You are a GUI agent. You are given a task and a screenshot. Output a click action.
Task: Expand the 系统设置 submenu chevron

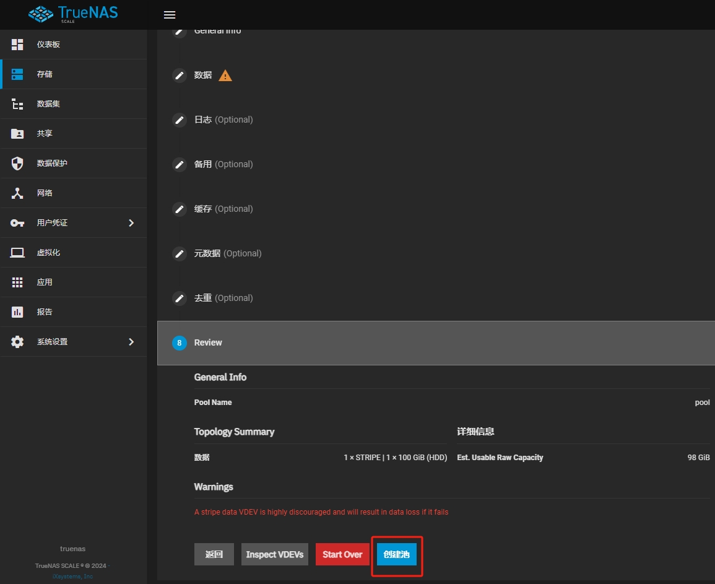click(x=131, y=342)
